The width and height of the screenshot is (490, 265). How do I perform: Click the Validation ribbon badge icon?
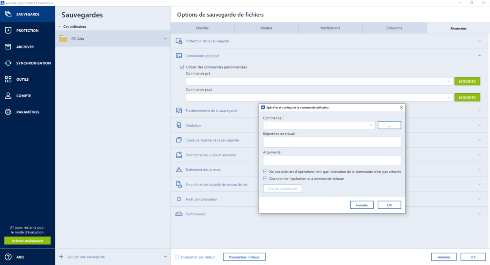[x=179, y=125]
